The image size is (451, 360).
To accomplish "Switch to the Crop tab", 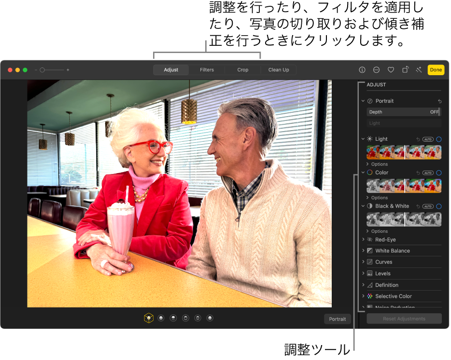I will pos(244,70).
